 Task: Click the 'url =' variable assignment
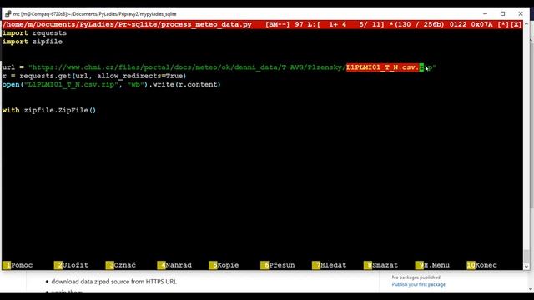pyautogui.click(x=13, y=67)
